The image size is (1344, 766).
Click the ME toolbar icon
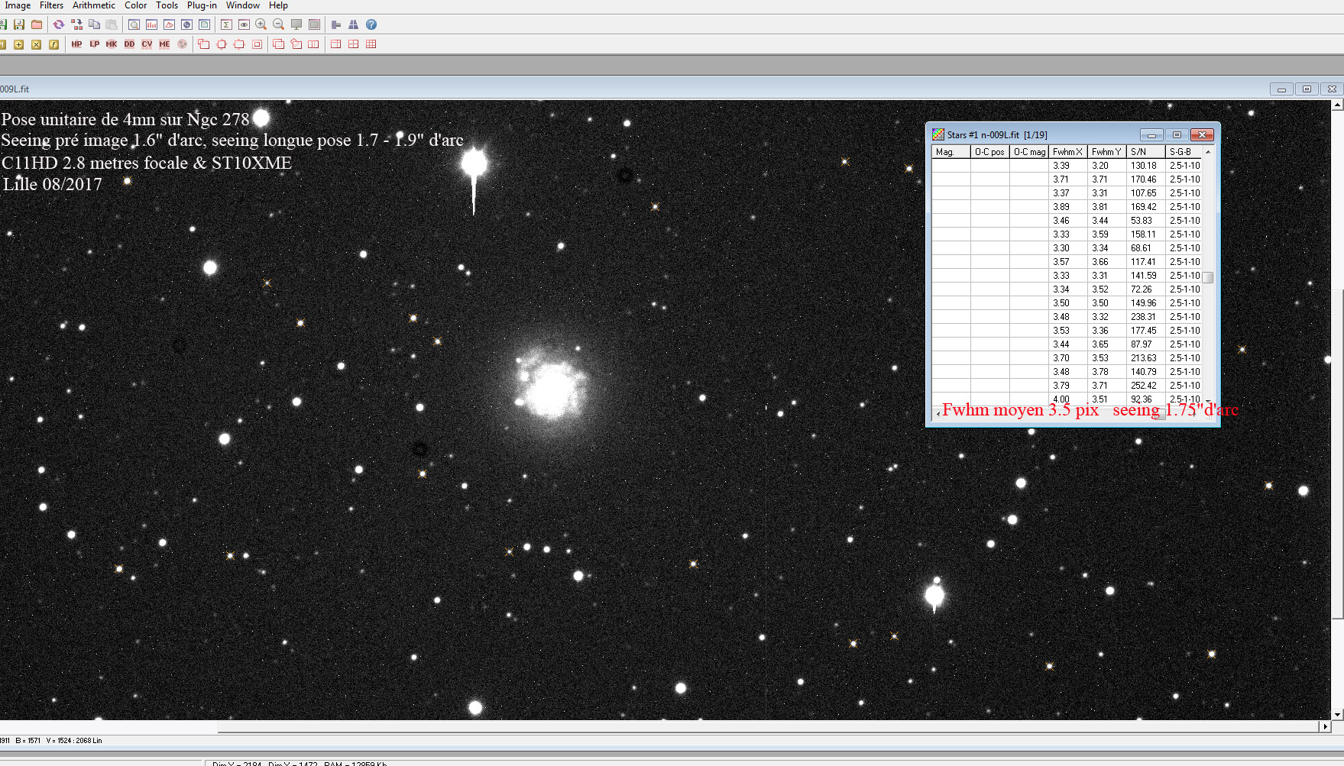click(164, 44)
